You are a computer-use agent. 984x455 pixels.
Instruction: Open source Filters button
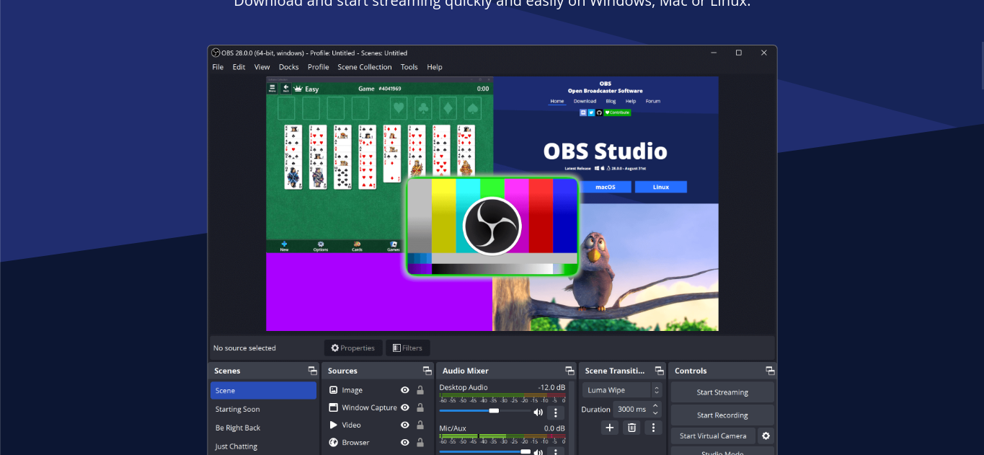(x=408, y=348)
